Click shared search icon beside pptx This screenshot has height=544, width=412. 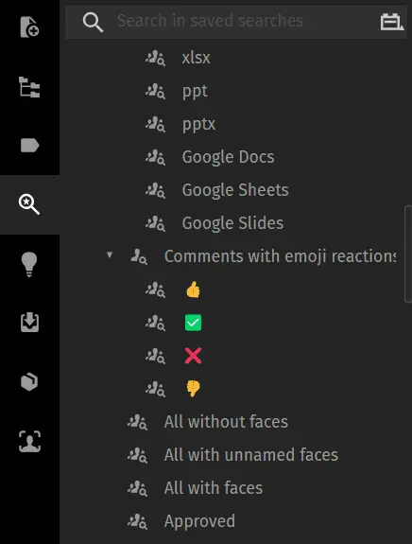point(155,124)
